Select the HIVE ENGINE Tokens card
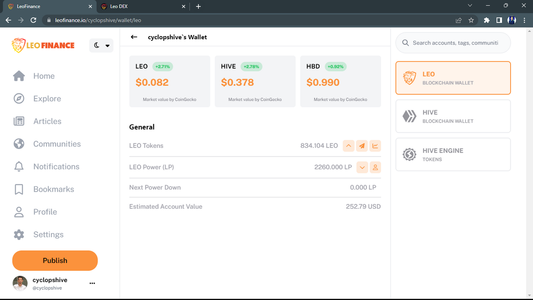 coord(453,155)
